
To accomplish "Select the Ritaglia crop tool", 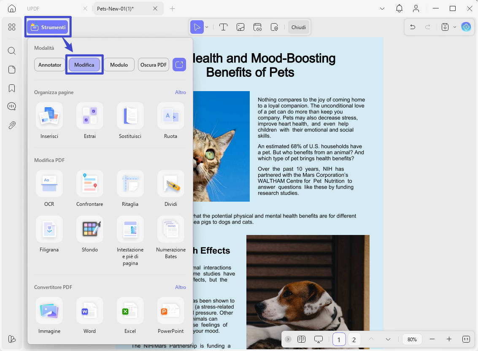I will pos(130,189).
